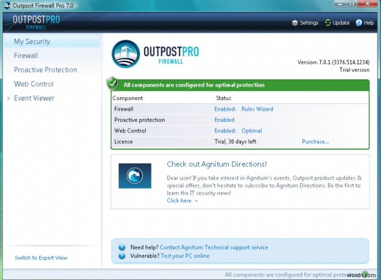Minimize the Outpost Firewall Pro window
Viewport: 381px width, 280px height.
pyautogui.click(x=340, y=4)
